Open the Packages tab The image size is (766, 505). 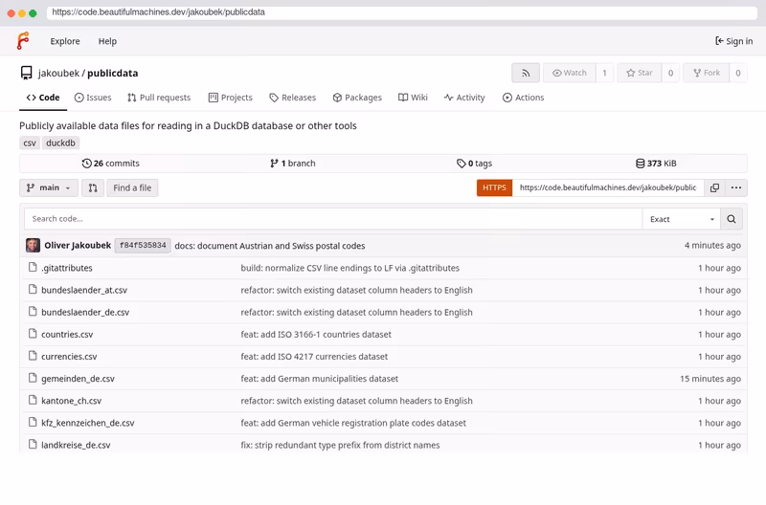tap(357, 98)
